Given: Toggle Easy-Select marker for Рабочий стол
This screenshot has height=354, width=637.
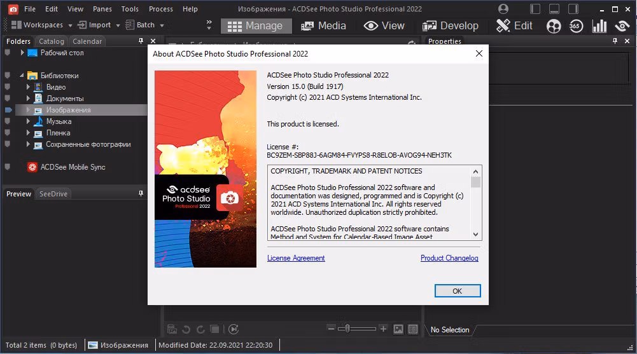Looking at the screenshot, I should (7, 53).
